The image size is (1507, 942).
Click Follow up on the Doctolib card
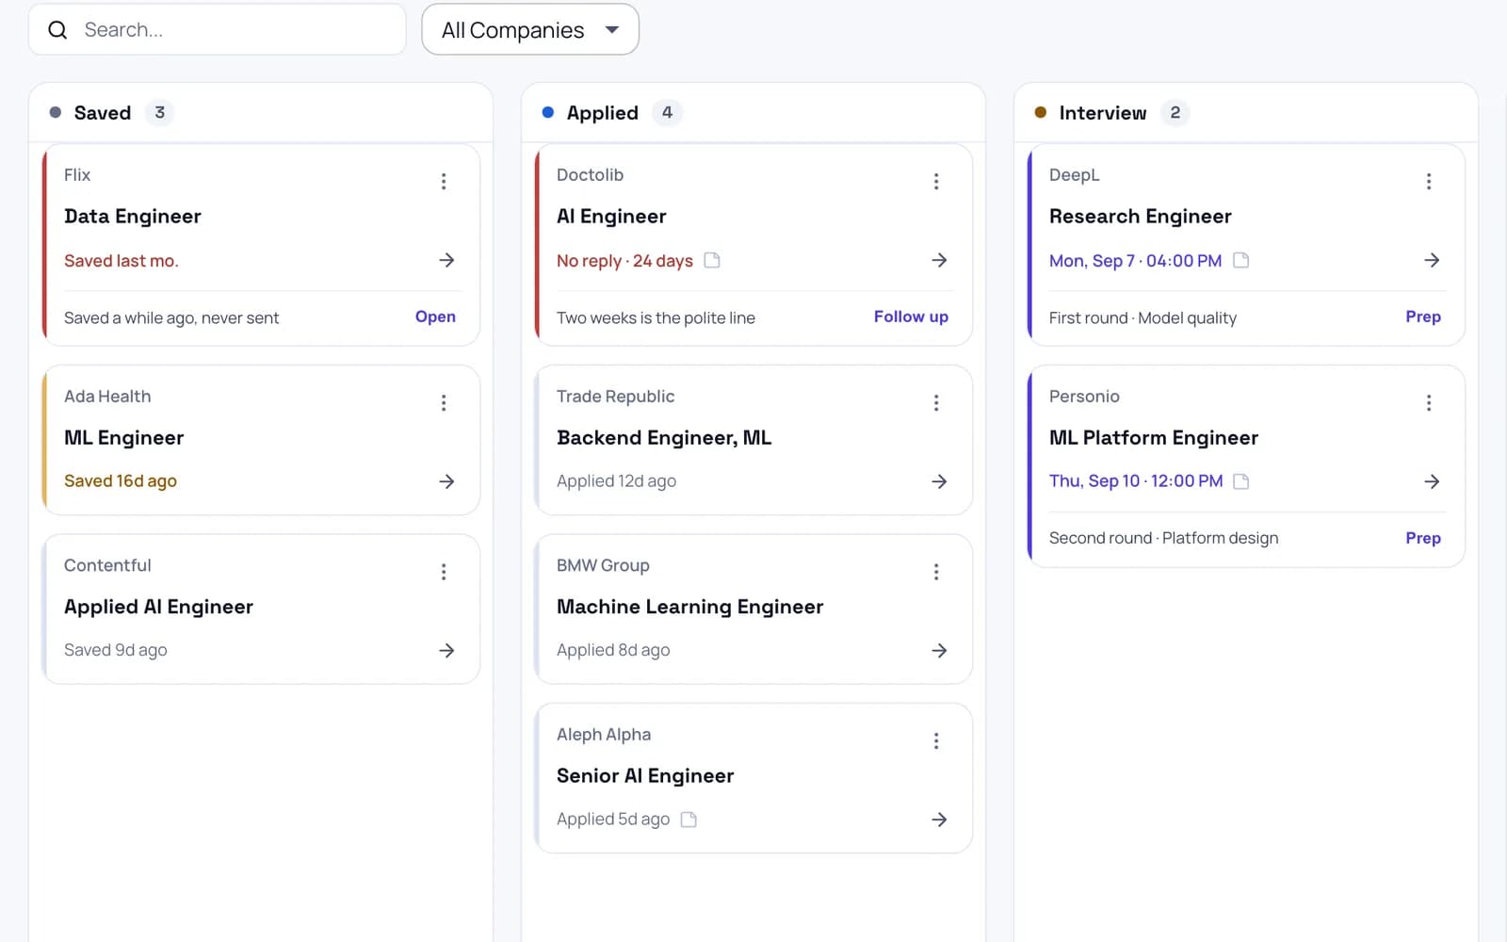coord(911,317)
